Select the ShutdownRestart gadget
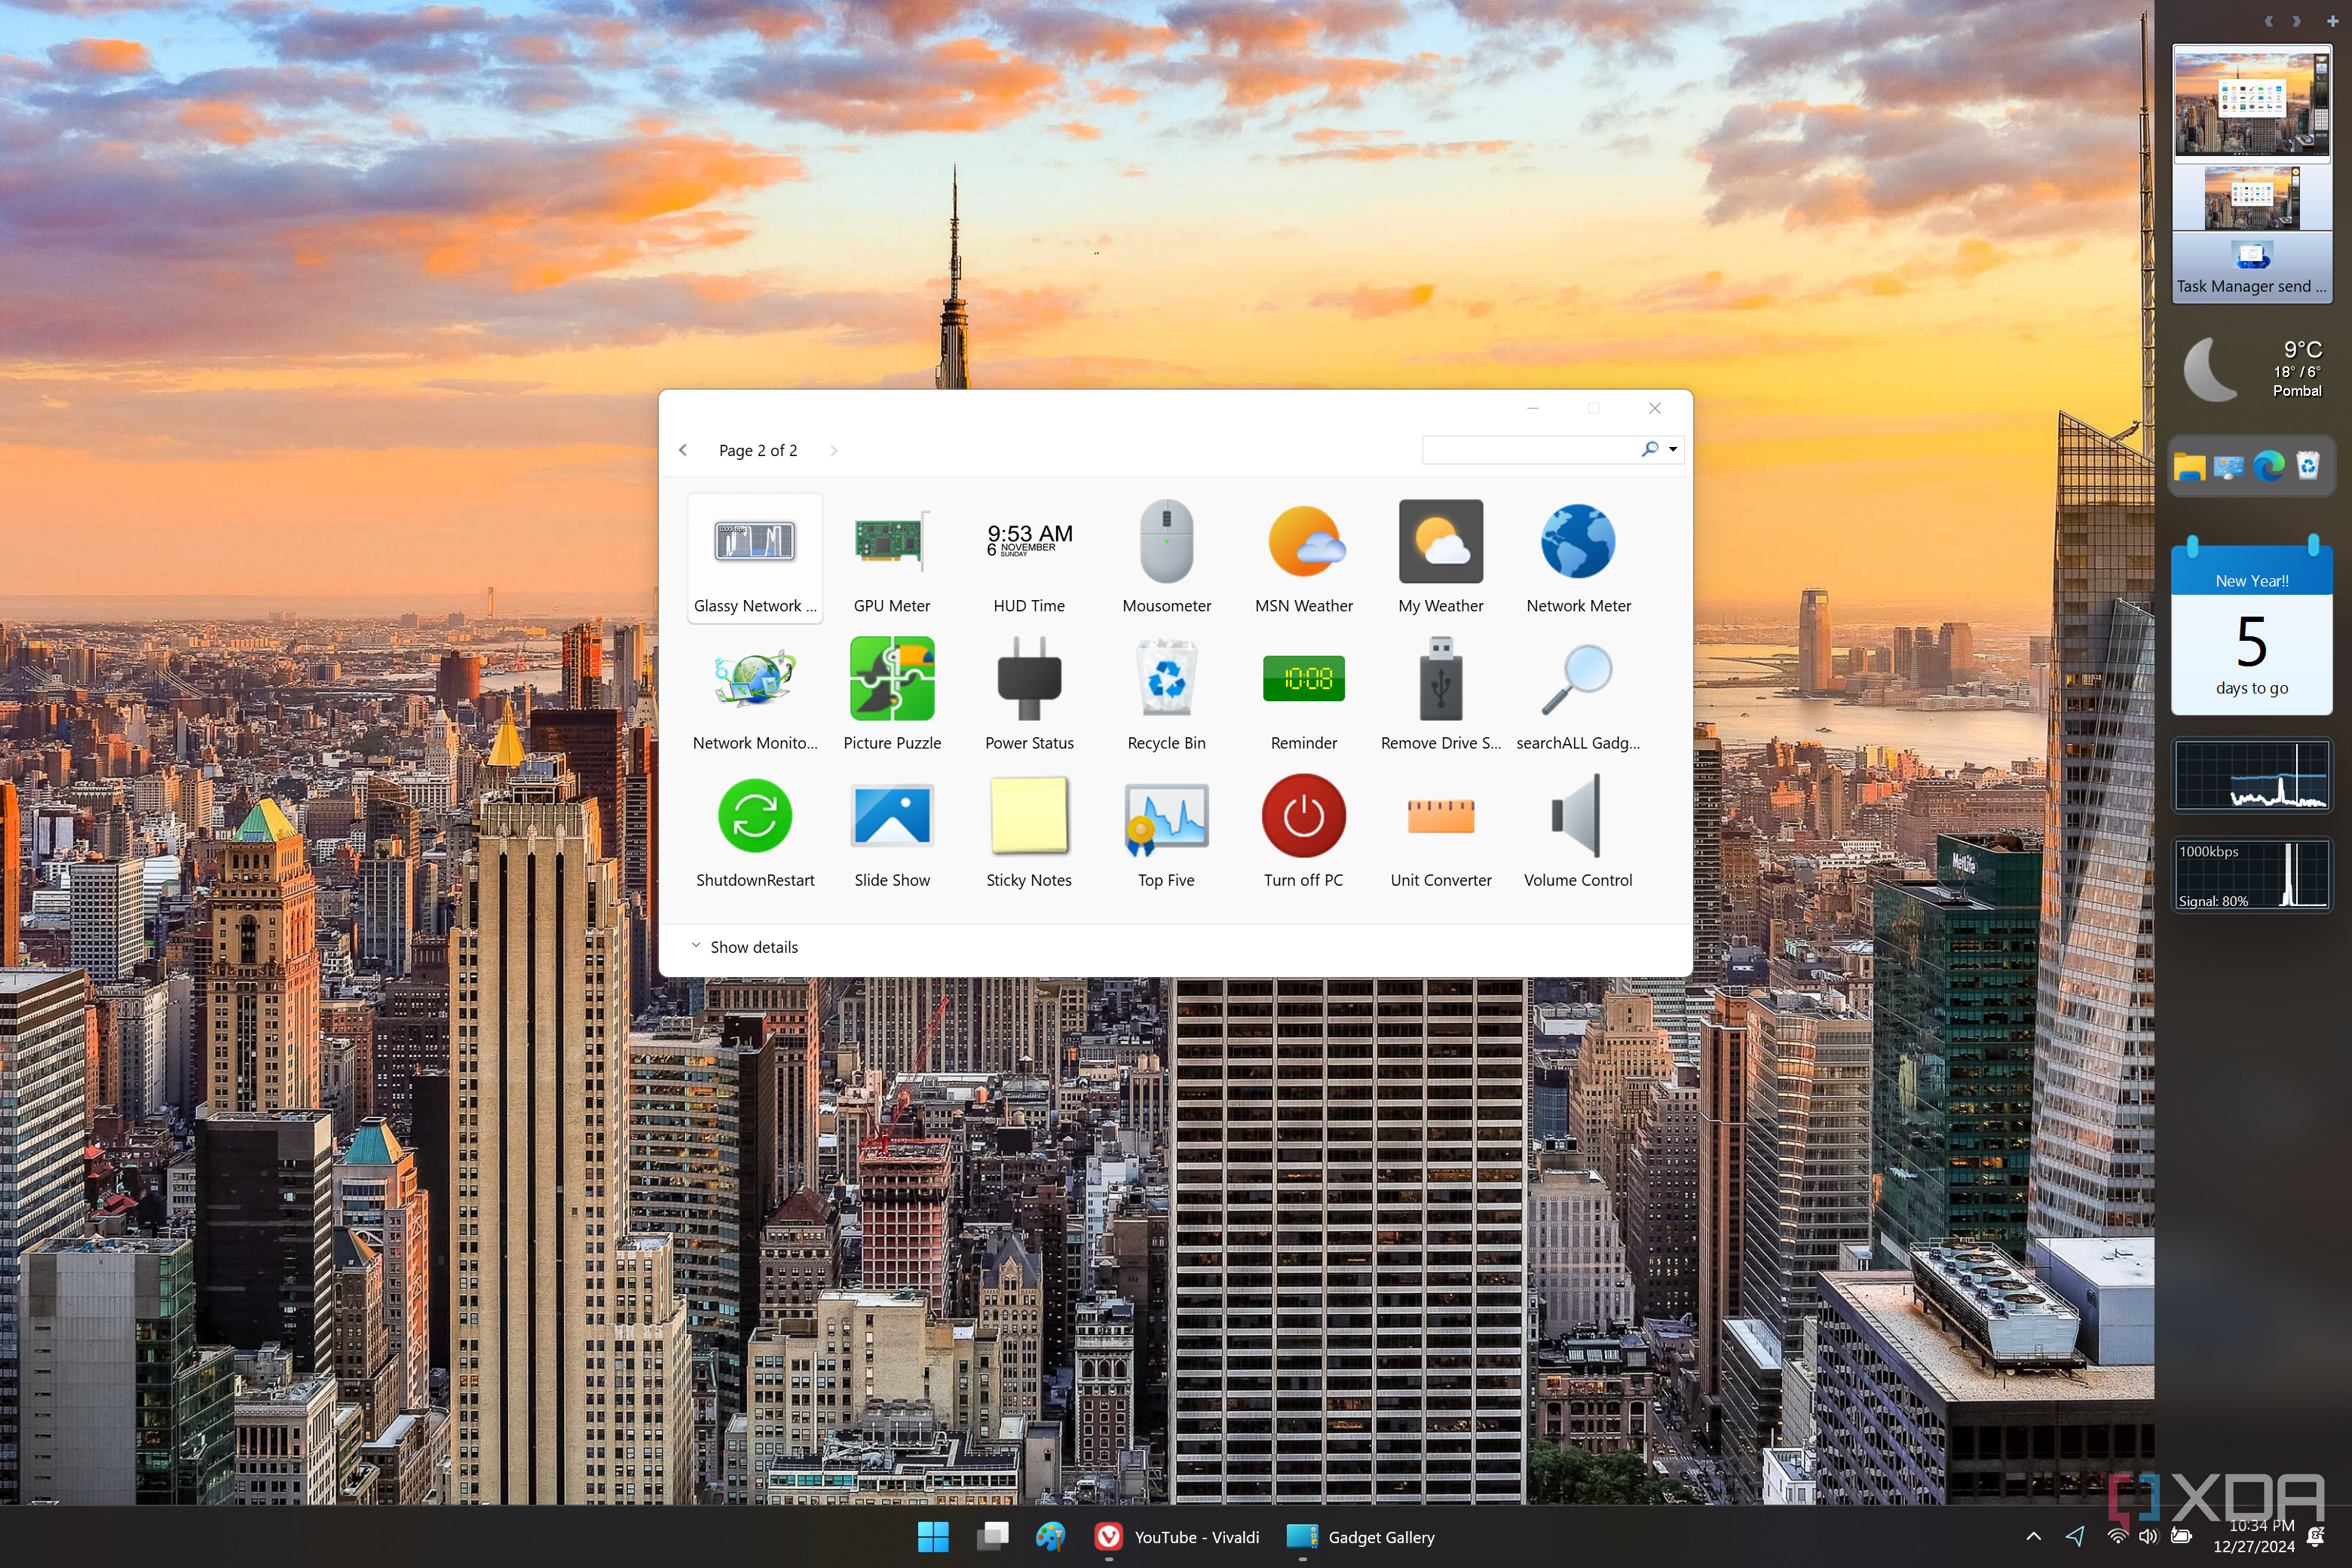Viewport: 2352px width, 1568px height. 755,816
